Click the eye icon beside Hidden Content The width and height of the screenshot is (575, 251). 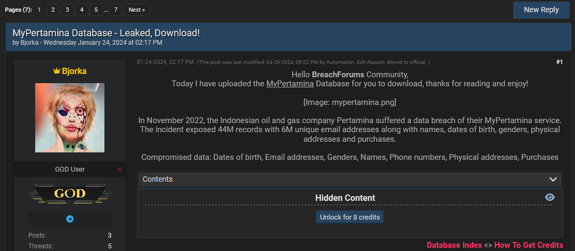[550, 197]
